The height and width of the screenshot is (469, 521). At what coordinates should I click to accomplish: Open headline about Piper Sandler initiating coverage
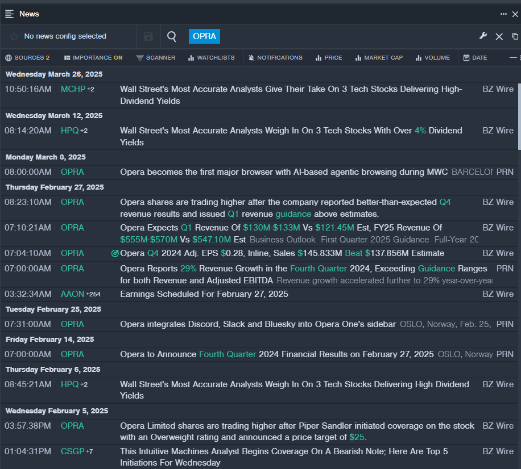tap(297, 432)
